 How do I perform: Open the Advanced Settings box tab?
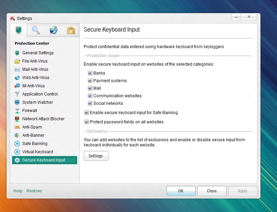[x=71, y=30]
